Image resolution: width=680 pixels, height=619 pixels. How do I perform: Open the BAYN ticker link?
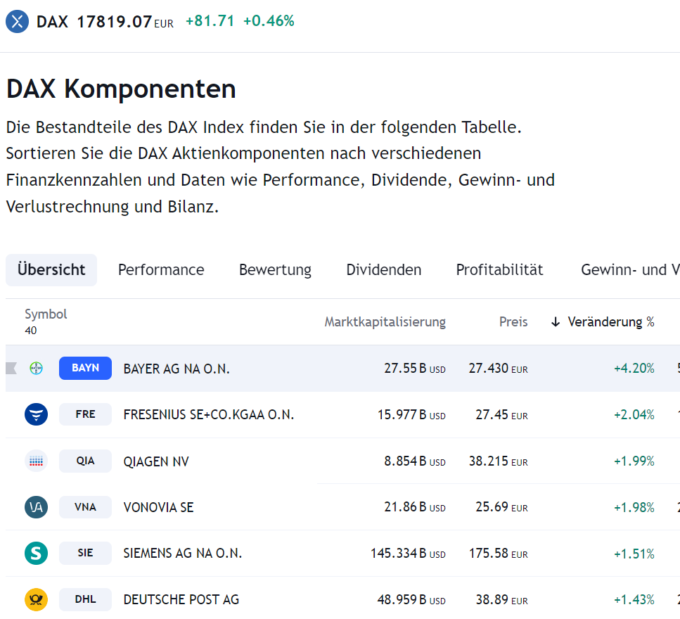pyautogui.click(x=85, y=368)
